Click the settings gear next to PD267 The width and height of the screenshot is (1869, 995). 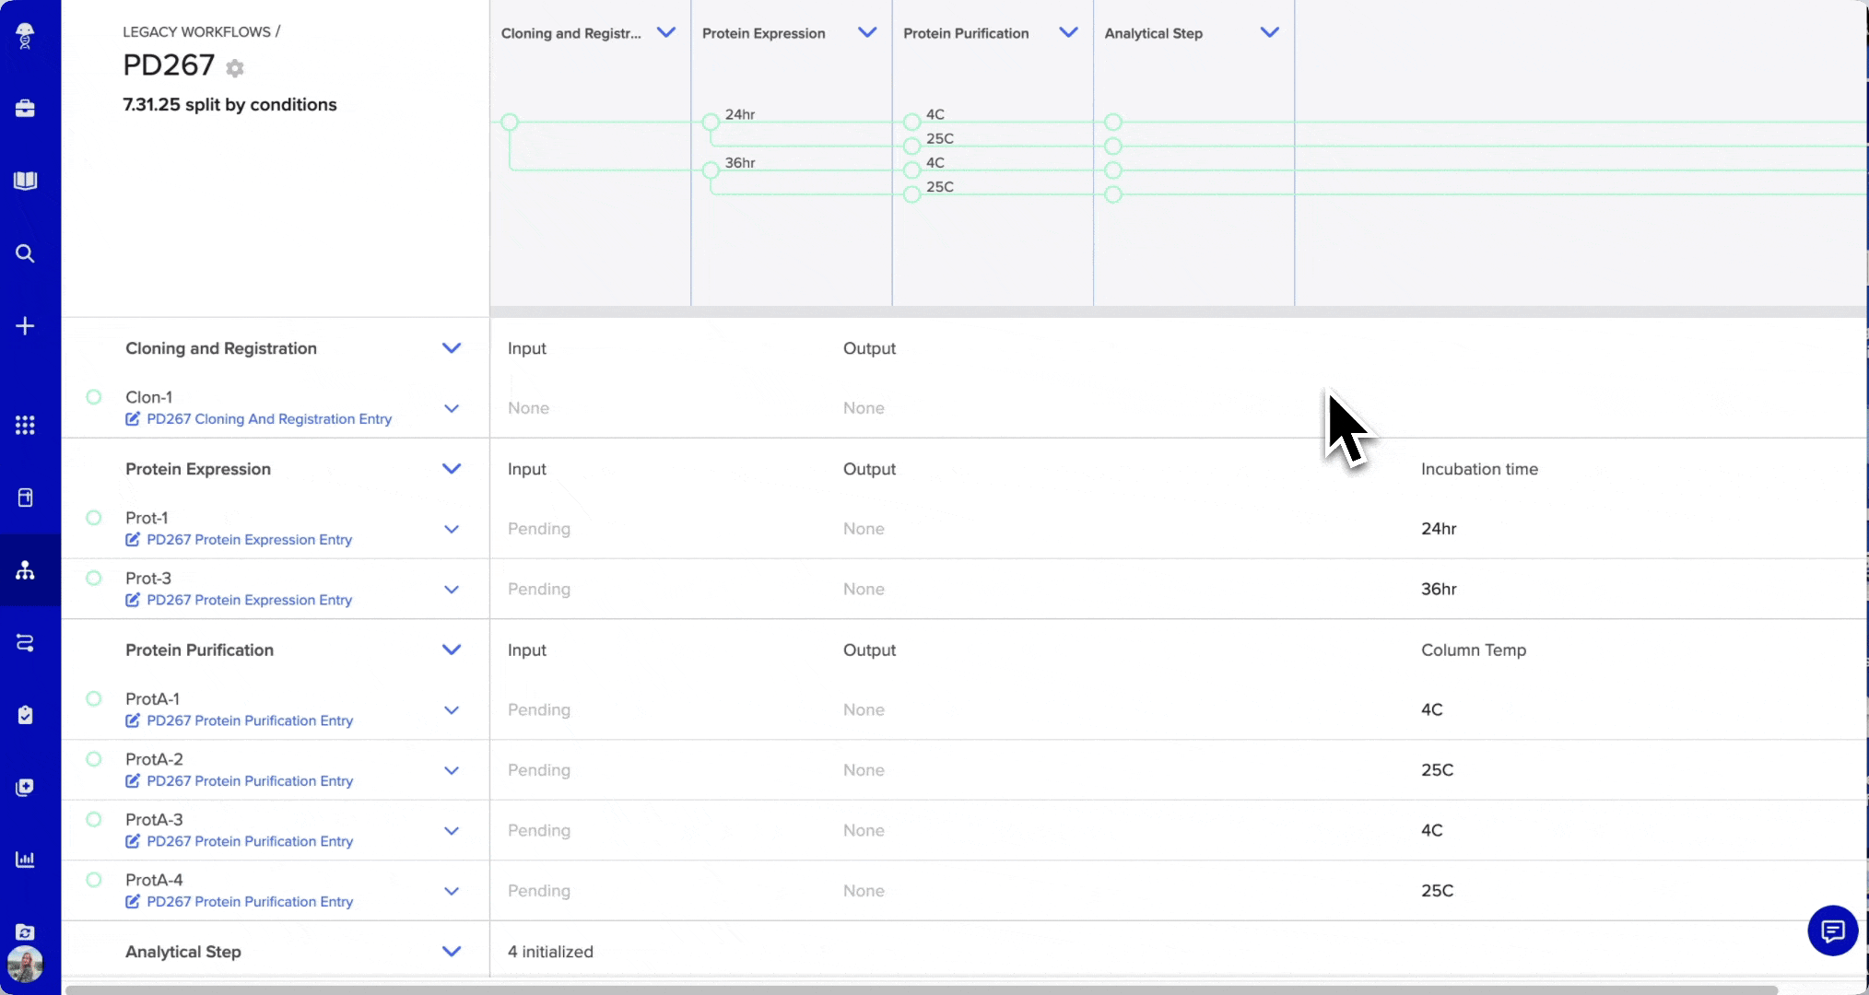235,68
